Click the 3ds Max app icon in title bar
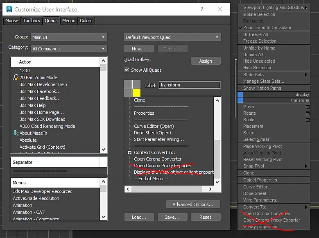The height and width of the screenshot is (238, 319). point(9,9)
